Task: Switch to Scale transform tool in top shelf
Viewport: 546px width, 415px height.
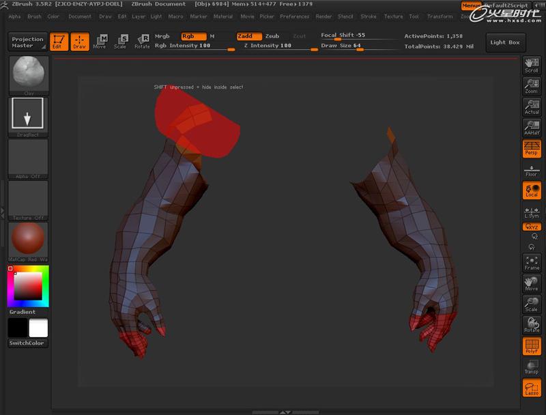Action: [x=121, y=42]
